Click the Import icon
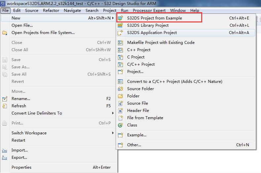The height and width of the screenshot is (173, 261). click(5, 150)
